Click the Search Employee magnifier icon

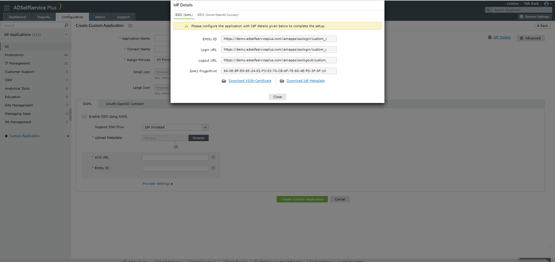tap(489, 10)
